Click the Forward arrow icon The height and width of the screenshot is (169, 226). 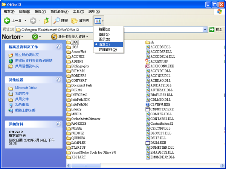pyautogui.click(x=33, y=21)
